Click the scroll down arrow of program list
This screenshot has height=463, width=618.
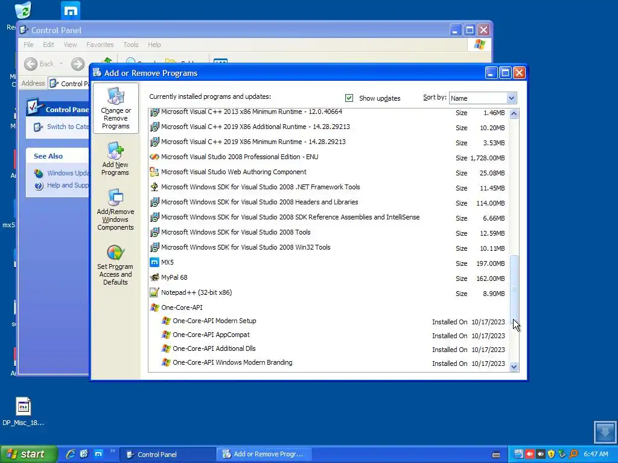click(x=514, y=367)
